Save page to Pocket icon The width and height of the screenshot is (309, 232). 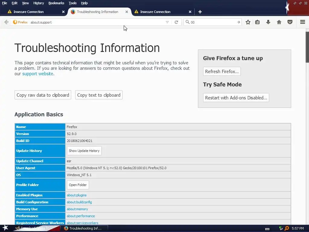290,22
